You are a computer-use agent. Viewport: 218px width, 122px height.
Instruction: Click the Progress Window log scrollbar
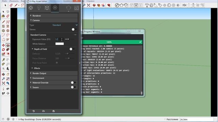coord(142,93)
